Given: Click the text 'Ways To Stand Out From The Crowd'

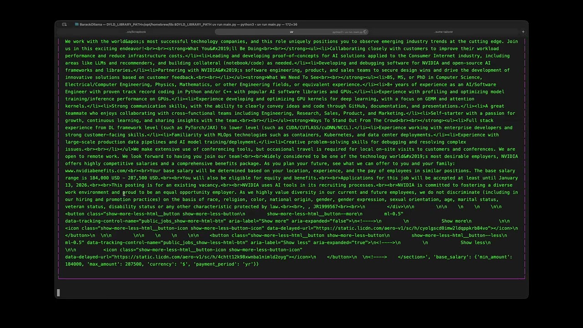Looking at the screenshot, I should pyautogui.click(x=355, y=121).
